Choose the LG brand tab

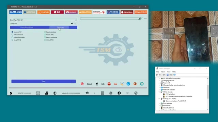(57, 12)
